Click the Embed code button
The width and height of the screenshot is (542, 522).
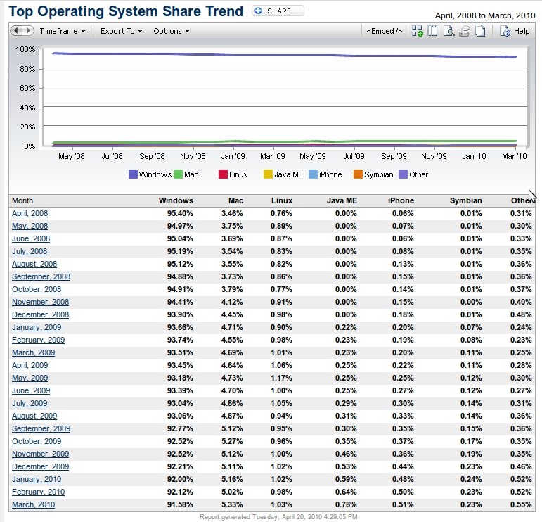(384, 31)
